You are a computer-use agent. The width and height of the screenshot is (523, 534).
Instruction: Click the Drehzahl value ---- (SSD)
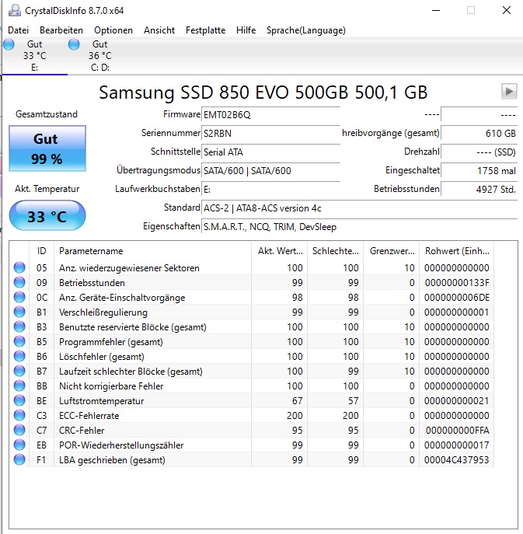point(479,152)
